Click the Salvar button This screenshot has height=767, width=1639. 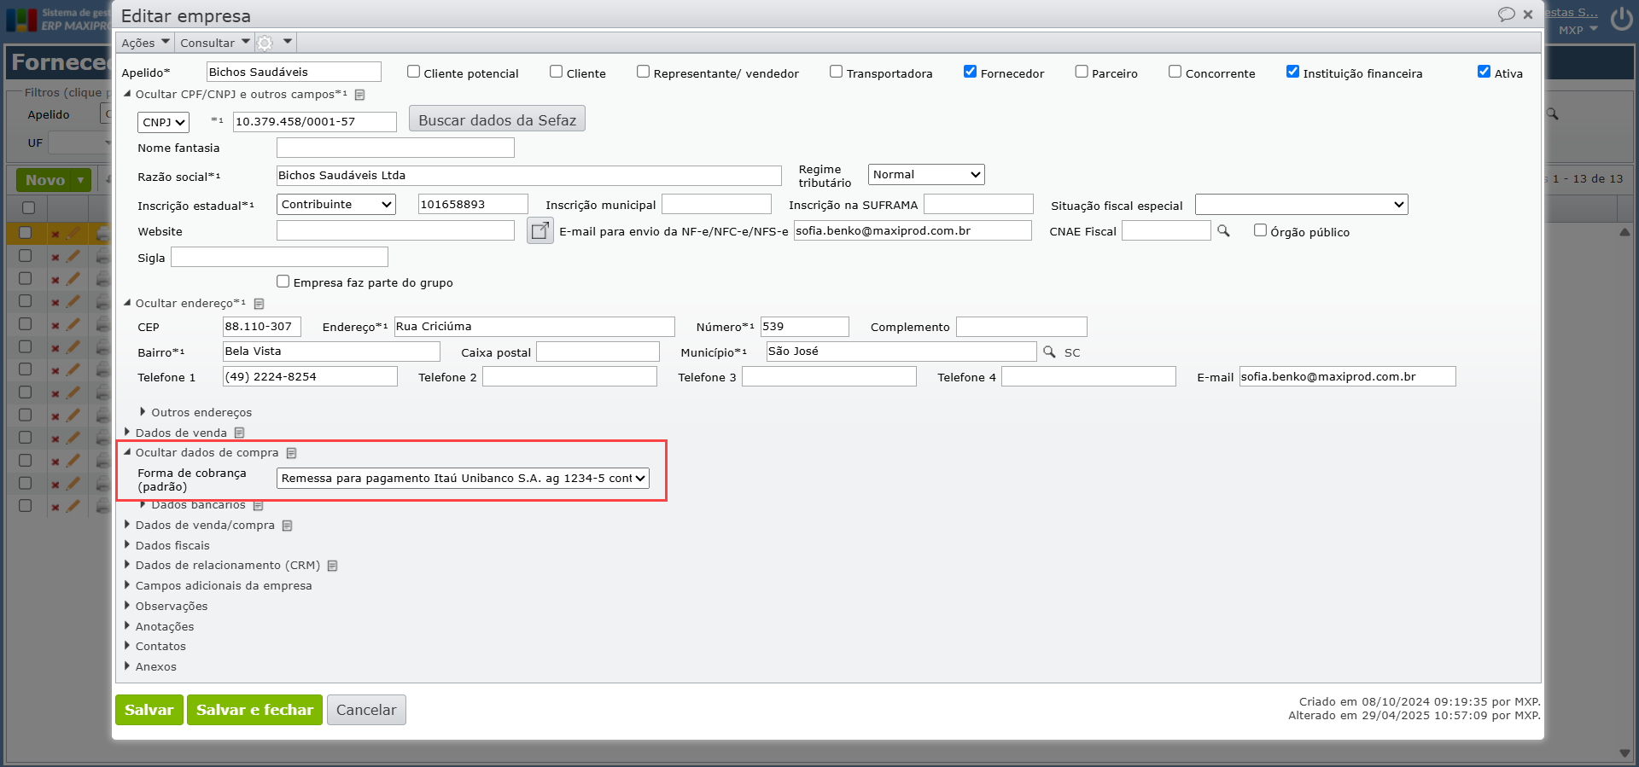(x=149, y=710)
